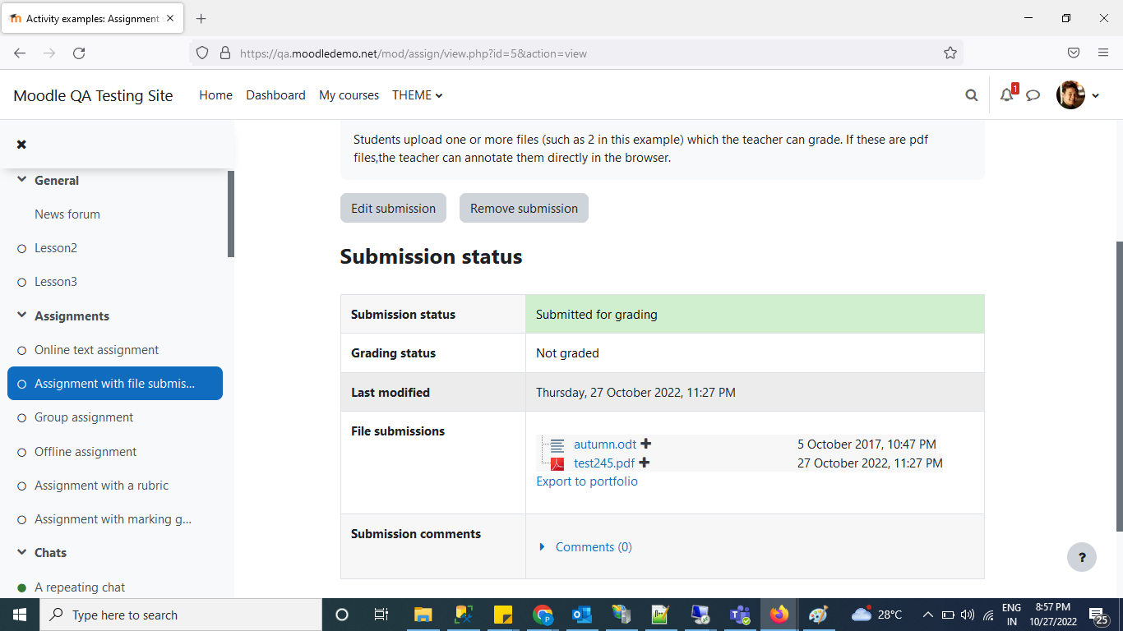The image size is (1123, 631).
Task: Click the Remove submission button
Action: [x=524, y=208]
